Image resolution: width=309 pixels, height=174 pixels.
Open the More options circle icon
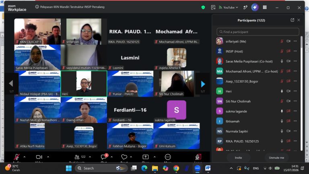pos(168,157)
